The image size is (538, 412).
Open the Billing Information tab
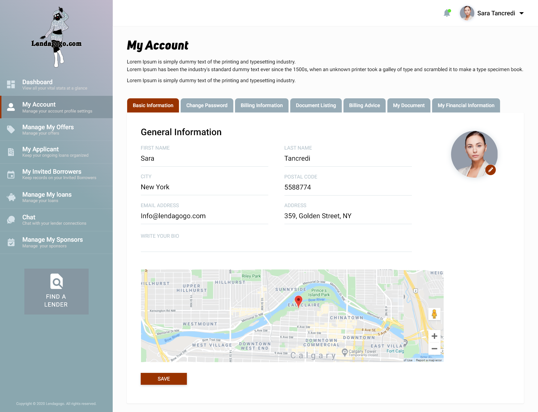click(x=261, y=105)
